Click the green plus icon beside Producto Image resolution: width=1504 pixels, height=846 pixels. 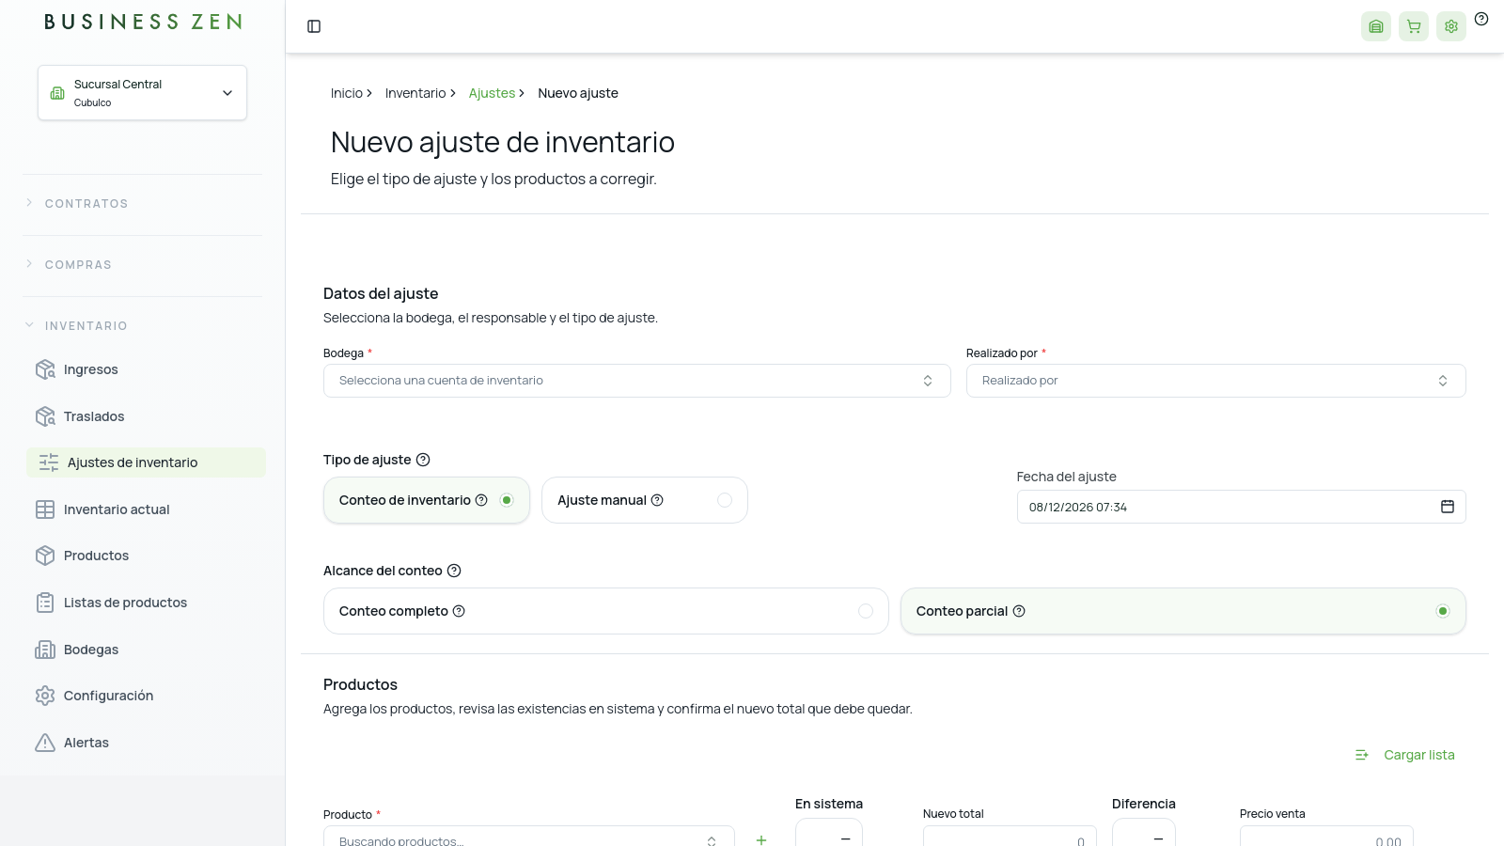761,839
